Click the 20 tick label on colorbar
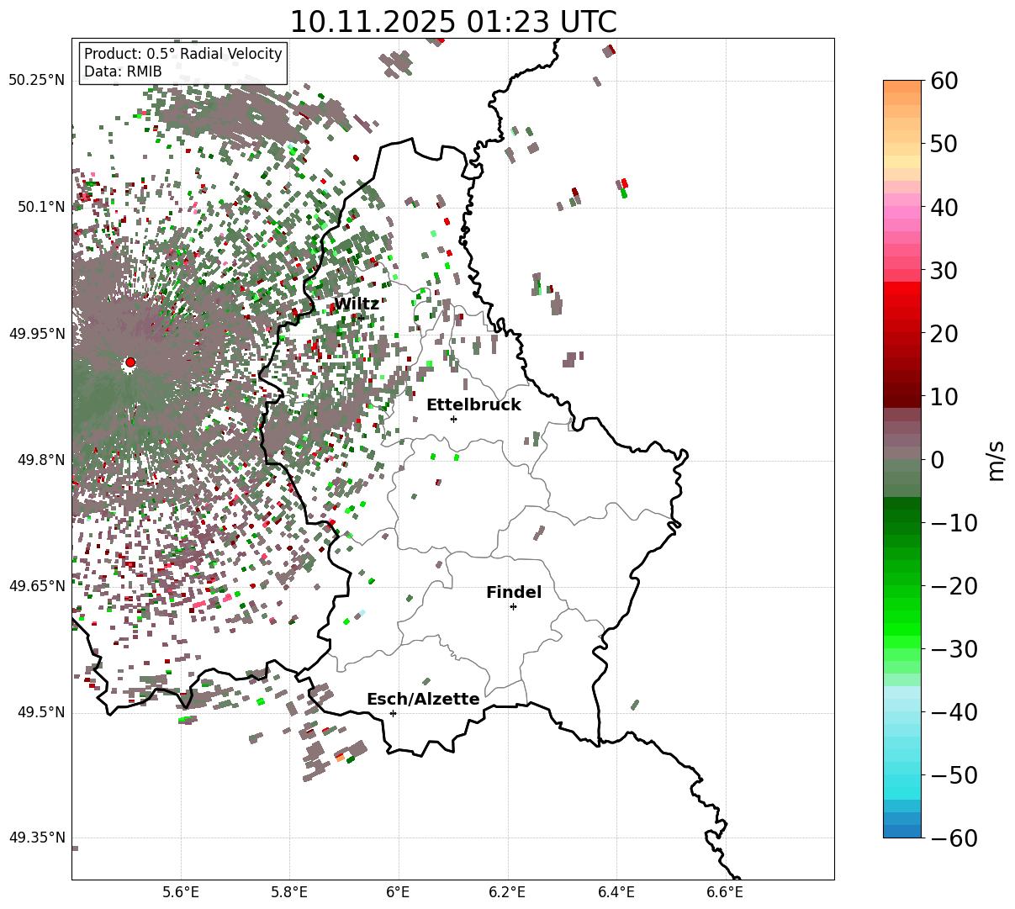Image resolution: width=1015 pixels, height=909 pixels. 944,334
